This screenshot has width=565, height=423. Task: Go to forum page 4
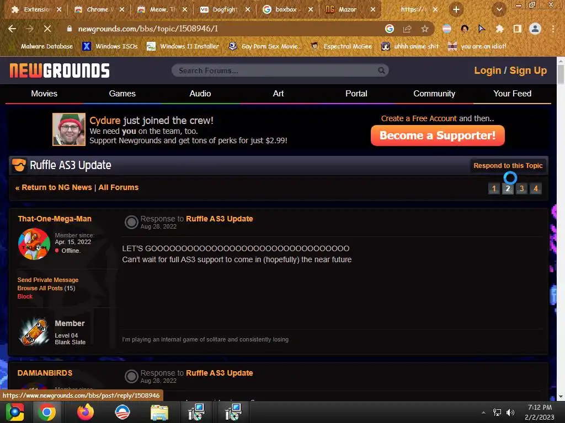coord(535,188)
